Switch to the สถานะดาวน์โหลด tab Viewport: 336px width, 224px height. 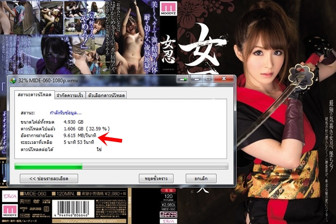35,95
